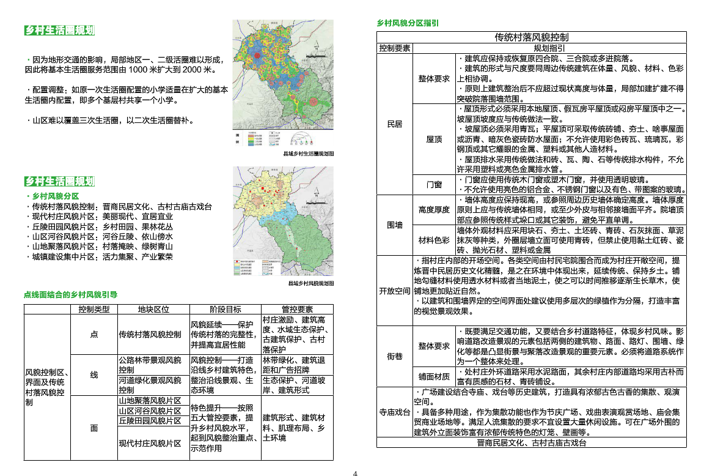Viewport: 704px width, 476px height.
Task: Select the north arrow compass on the top map
Action: [x=317, y=44]
